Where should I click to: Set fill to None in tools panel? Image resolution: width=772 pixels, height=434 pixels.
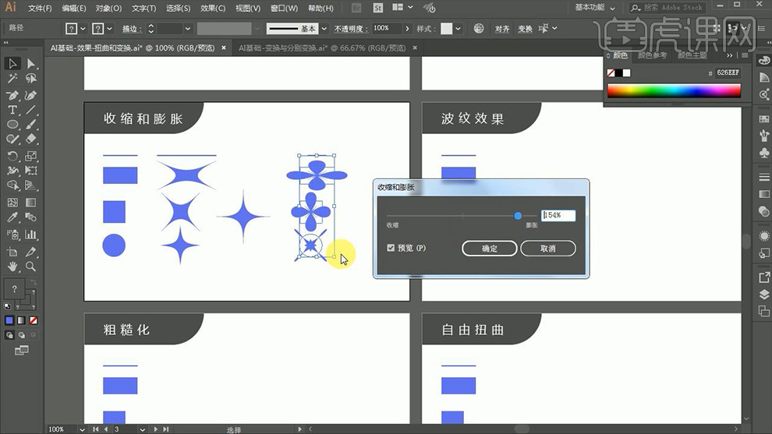click(33, 320)
